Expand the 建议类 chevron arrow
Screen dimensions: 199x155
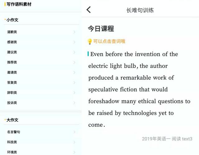click(74, 52)
